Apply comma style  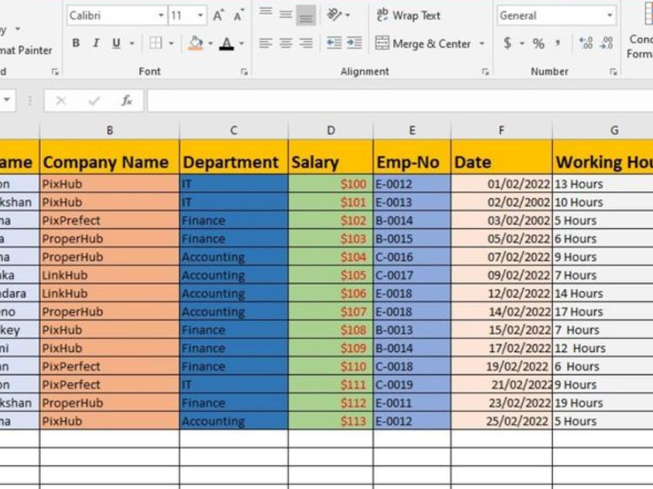[x=558, y=43]
